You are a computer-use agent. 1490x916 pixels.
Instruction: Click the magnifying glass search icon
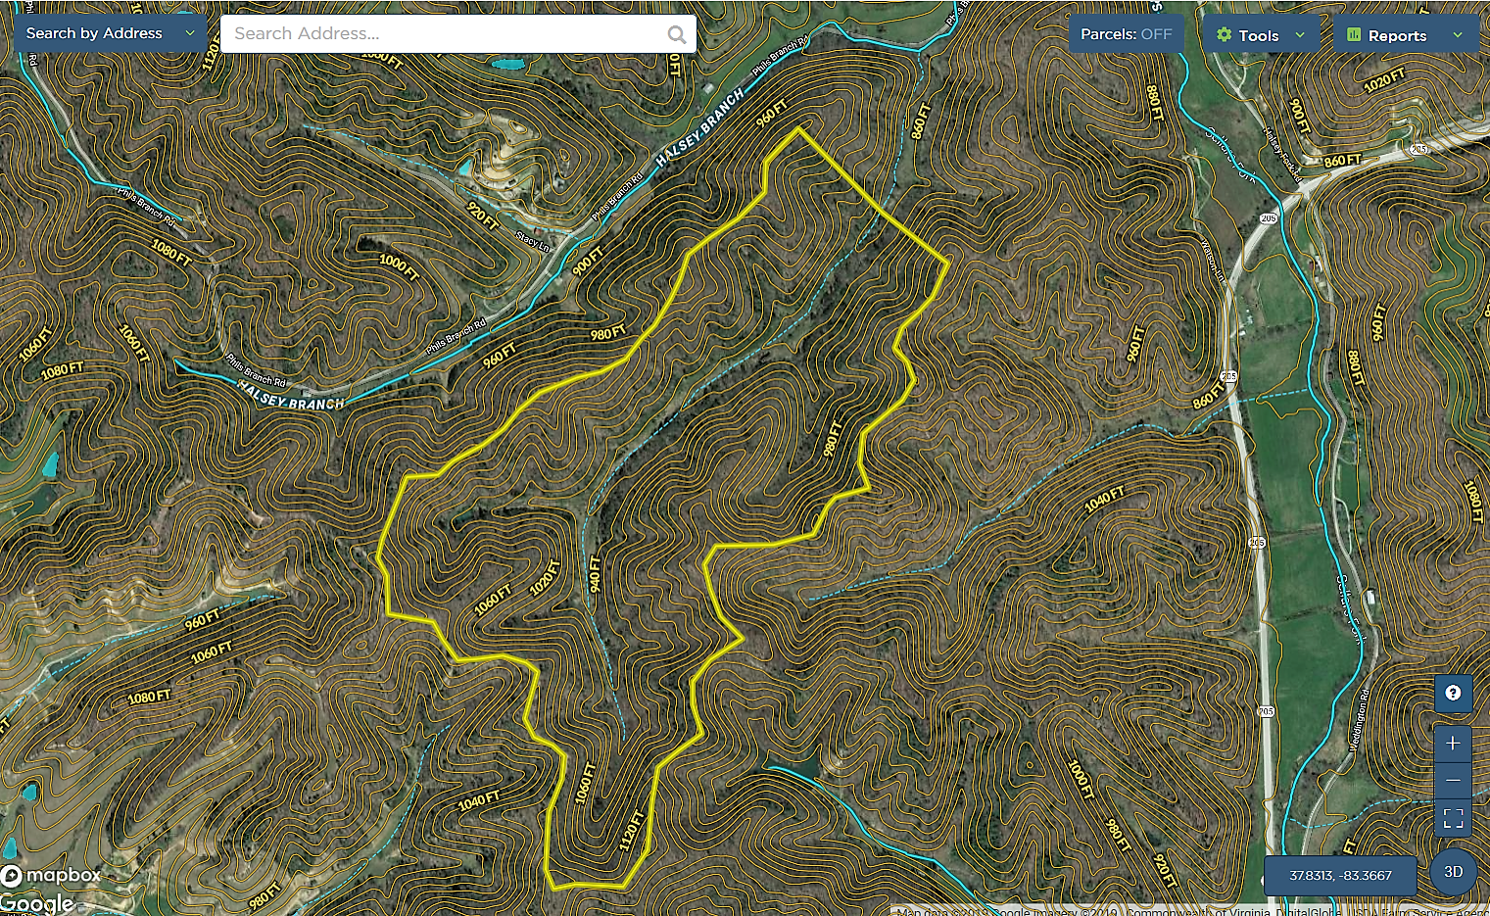(676, 34)
